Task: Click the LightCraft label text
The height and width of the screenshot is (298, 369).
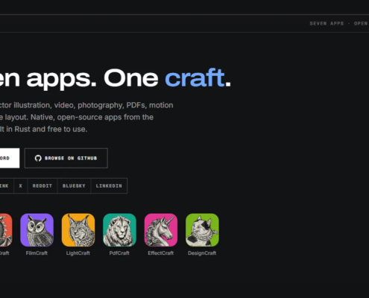Action: pyautogui.click(x=78, y=253)
